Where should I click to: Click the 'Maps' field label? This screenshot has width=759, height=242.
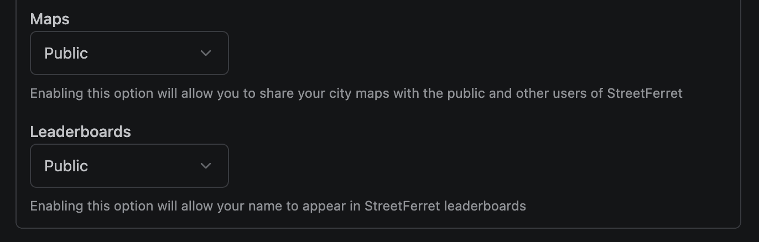50,19
